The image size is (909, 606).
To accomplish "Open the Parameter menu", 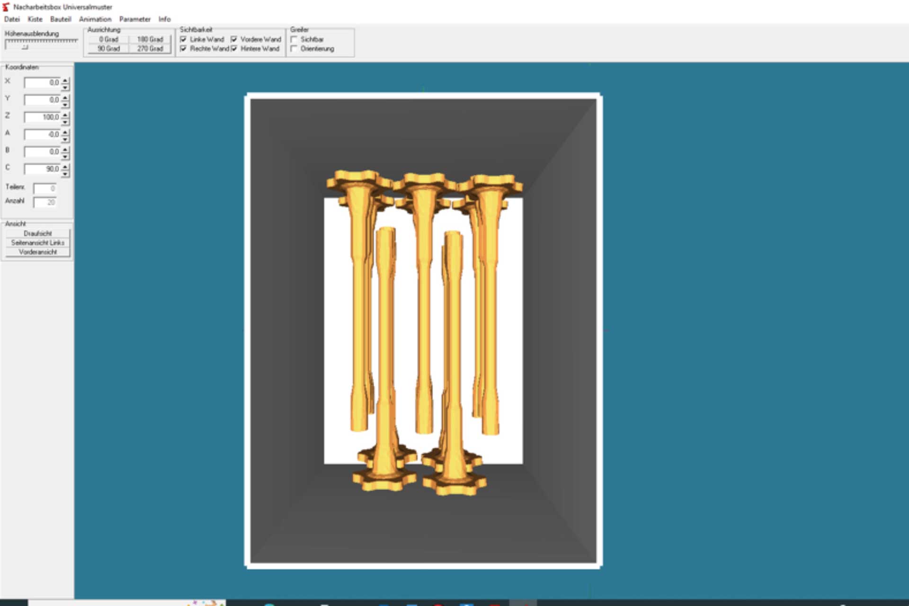I will 134,19.
